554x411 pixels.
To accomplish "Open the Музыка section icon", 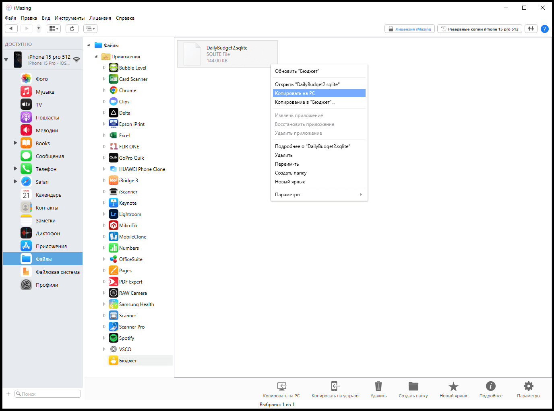I will (x=26, y=91).
